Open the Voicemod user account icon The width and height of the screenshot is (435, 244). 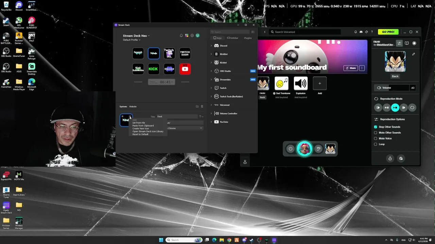[x=245, y=162]
